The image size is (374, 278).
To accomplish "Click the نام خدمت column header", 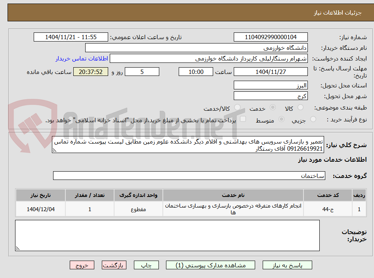I will [x=233, y=195].
